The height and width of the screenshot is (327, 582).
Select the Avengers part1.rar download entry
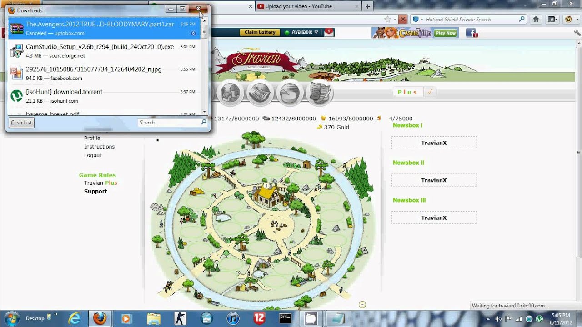104,28
